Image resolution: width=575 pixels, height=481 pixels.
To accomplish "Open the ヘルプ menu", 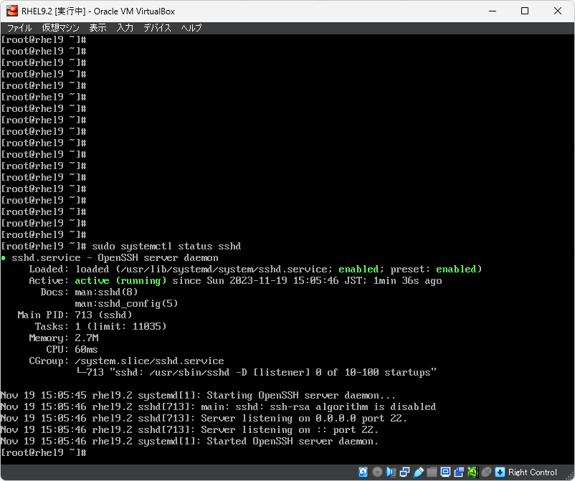I will 191,28.
